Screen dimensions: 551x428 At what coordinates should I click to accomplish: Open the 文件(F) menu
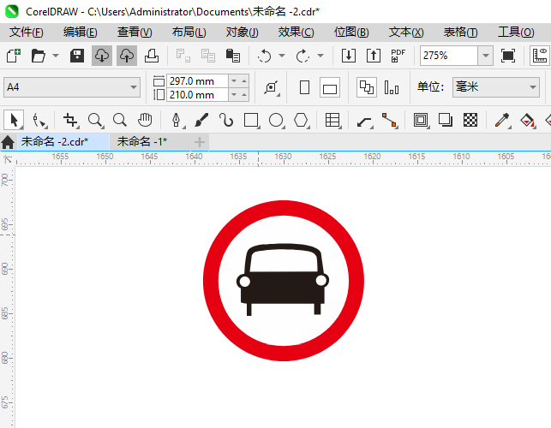point(27,33)
